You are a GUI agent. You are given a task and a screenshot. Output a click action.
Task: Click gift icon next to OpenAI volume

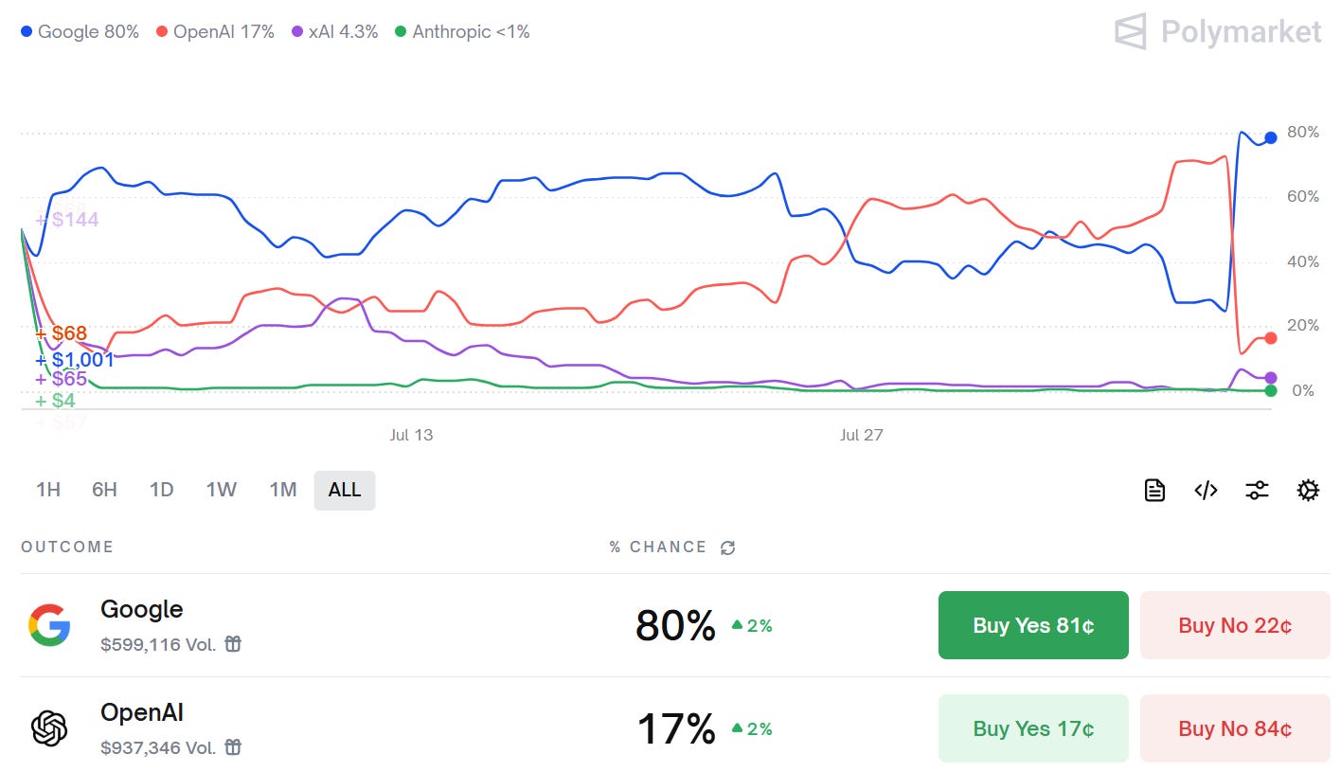pos(233,747)
